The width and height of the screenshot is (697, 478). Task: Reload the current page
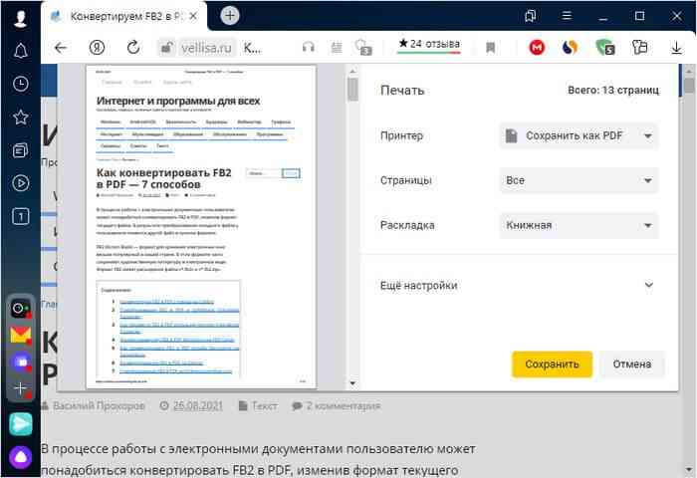point(132,47)
